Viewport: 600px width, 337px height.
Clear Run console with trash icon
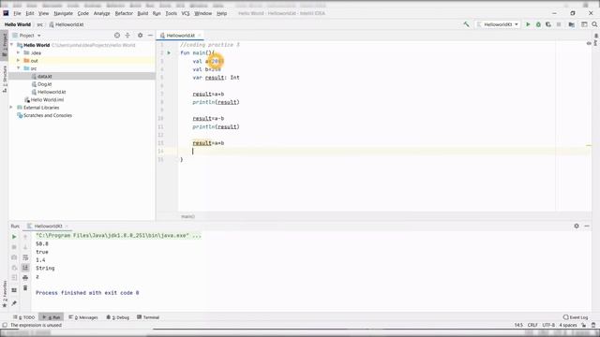25,287
